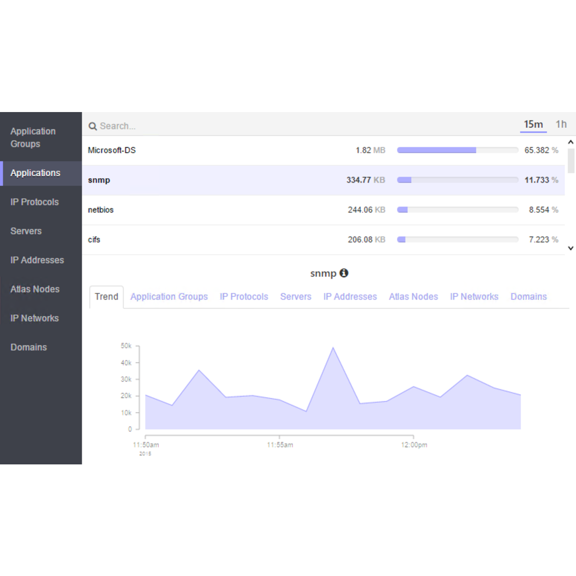Image resolution: width=576 pixels, height=576 pixels.
Task: Go to Servers in sidebar
Action: click(26, 231)
